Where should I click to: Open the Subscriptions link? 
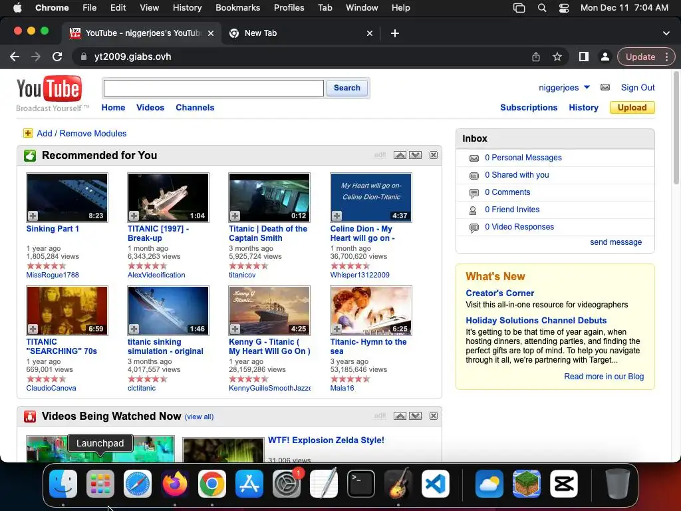click(529, 107)
